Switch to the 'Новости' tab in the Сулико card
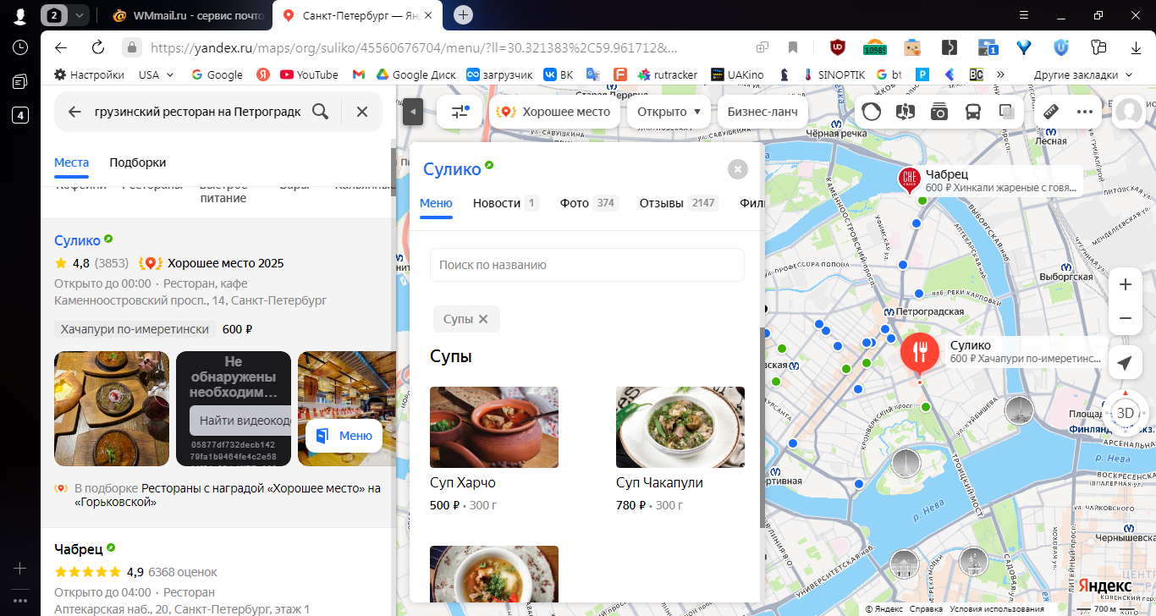 (x=505, y=203)
